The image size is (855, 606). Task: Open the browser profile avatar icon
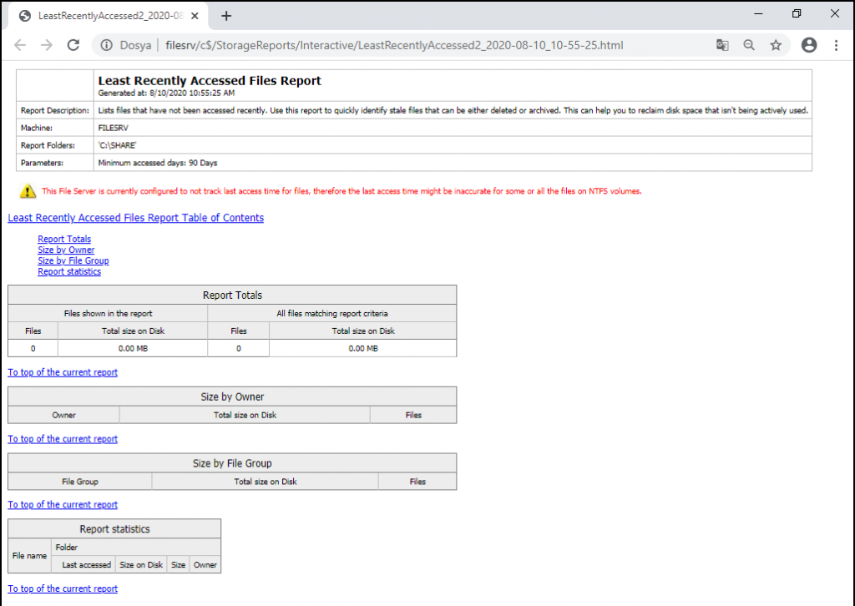coord(808,45)
